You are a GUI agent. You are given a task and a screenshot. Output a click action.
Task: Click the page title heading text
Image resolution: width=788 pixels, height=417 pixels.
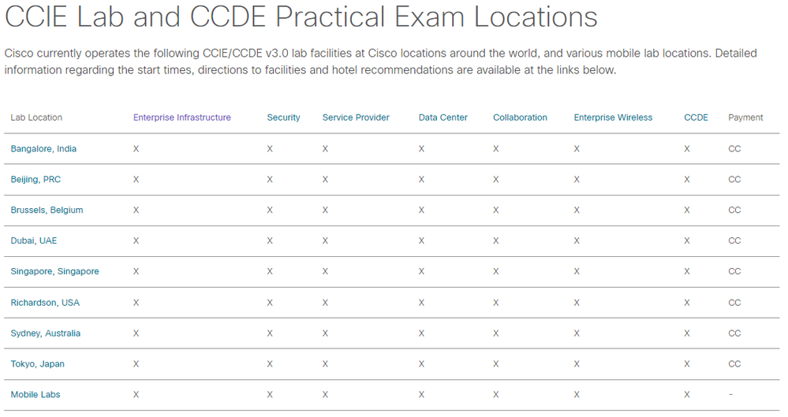301,17
